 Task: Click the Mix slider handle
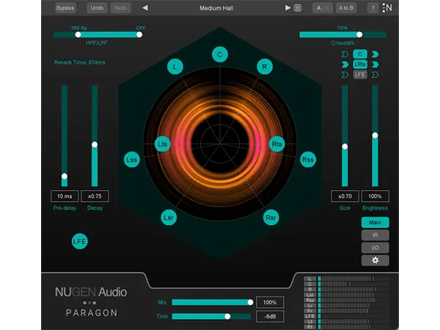tap(250, 302)
